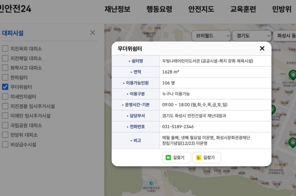Close the 대피시설 side panel
The width and height of the screenshot is (296, 196).
point(92,33)
